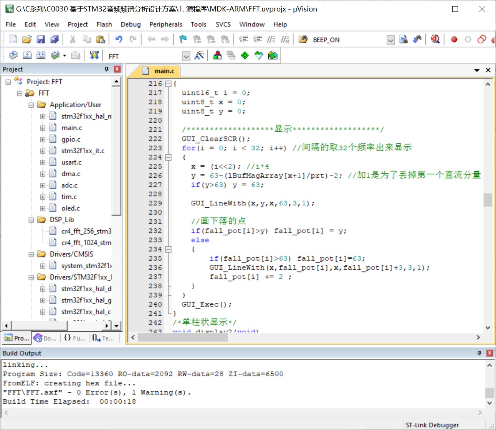Open the File menu
This screenshot has height=430, width=496.
coord(11,24)
